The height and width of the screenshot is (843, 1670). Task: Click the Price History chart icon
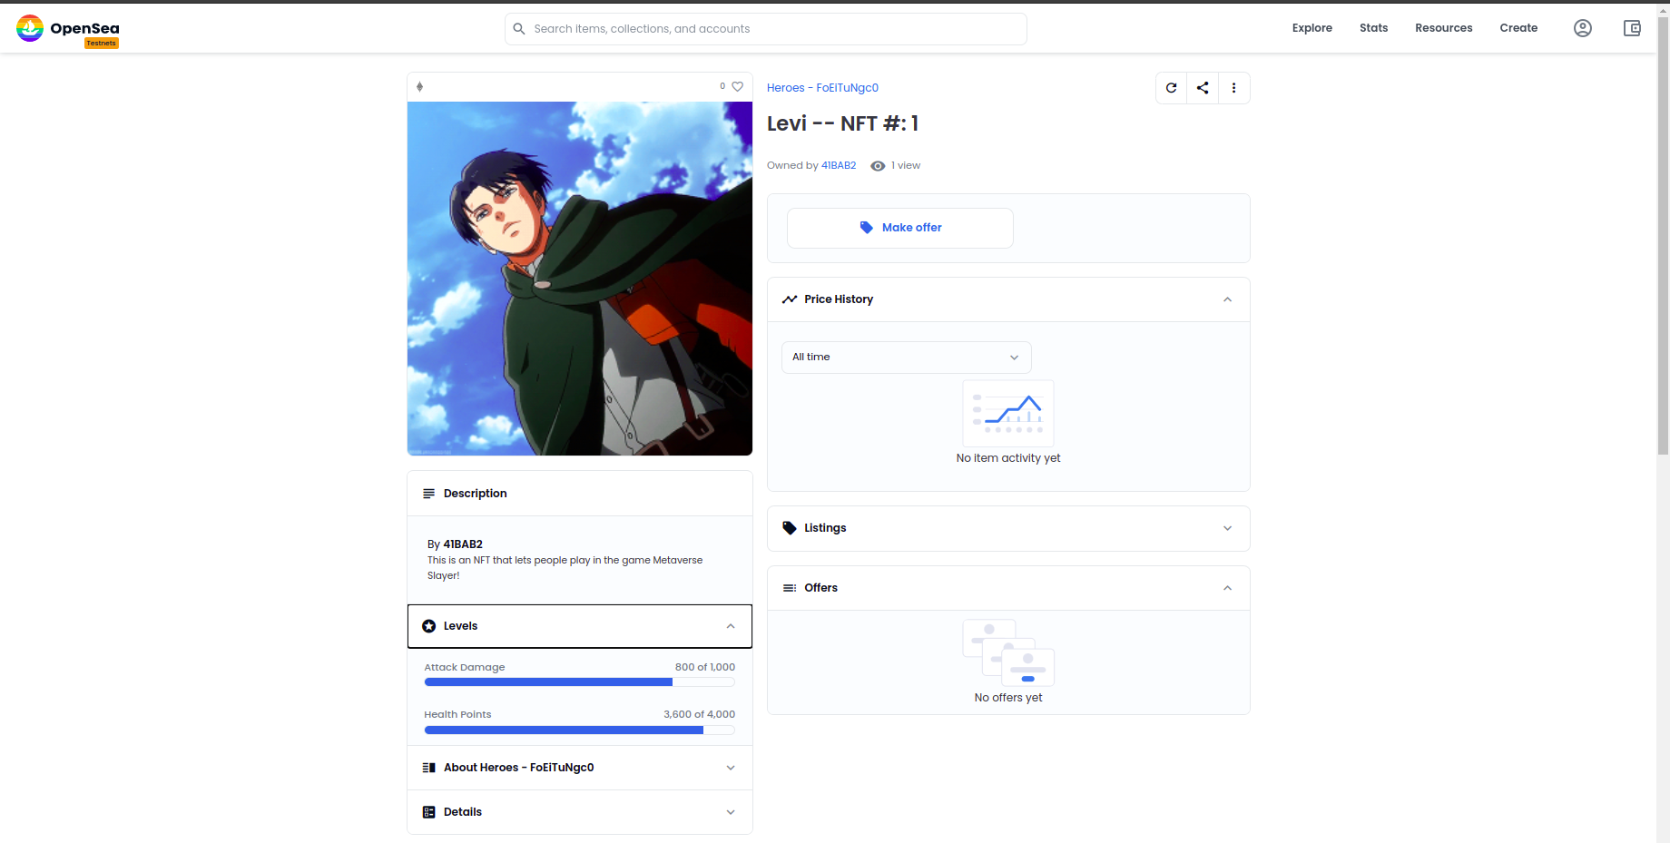tap(790, 299)
